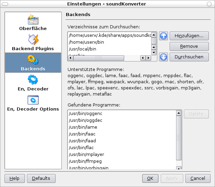
Task: Confirm the settings with OK
Action: tap(150, 178)
